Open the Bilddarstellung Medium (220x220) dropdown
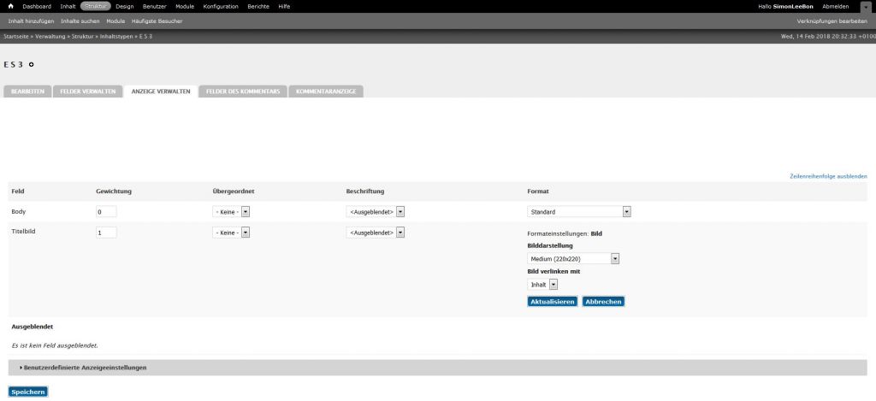 pos(573,258)
